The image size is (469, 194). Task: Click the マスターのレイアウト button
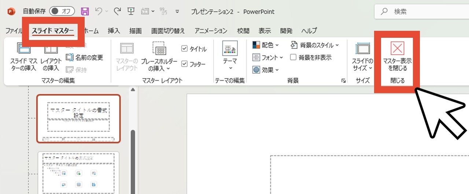[x=127, y=57]
